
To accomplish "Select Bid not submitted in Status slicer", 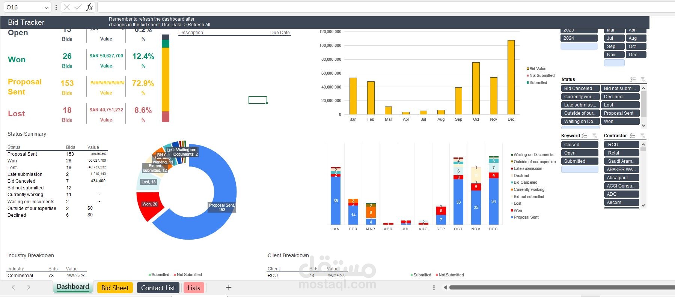I will click(620, 88).
